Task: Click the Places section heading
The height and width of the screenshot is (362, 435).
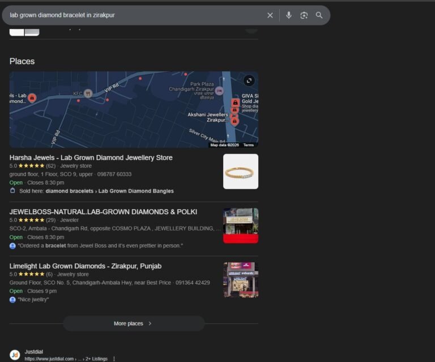Action: tap(22, 61)
